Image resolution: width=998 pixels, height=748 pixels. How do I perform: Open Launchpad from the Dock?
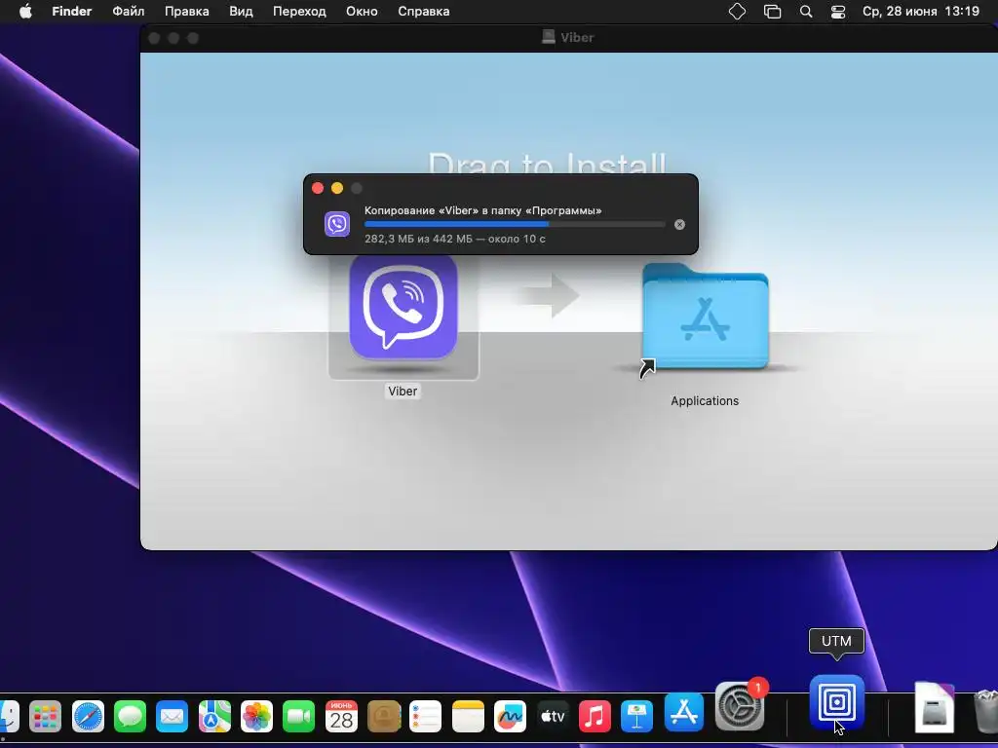click(45, 718)
